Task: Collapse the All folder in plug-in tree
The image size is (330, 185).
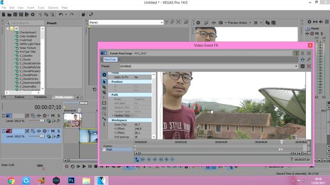Action: pyautogui.click(x=7, y=29)
